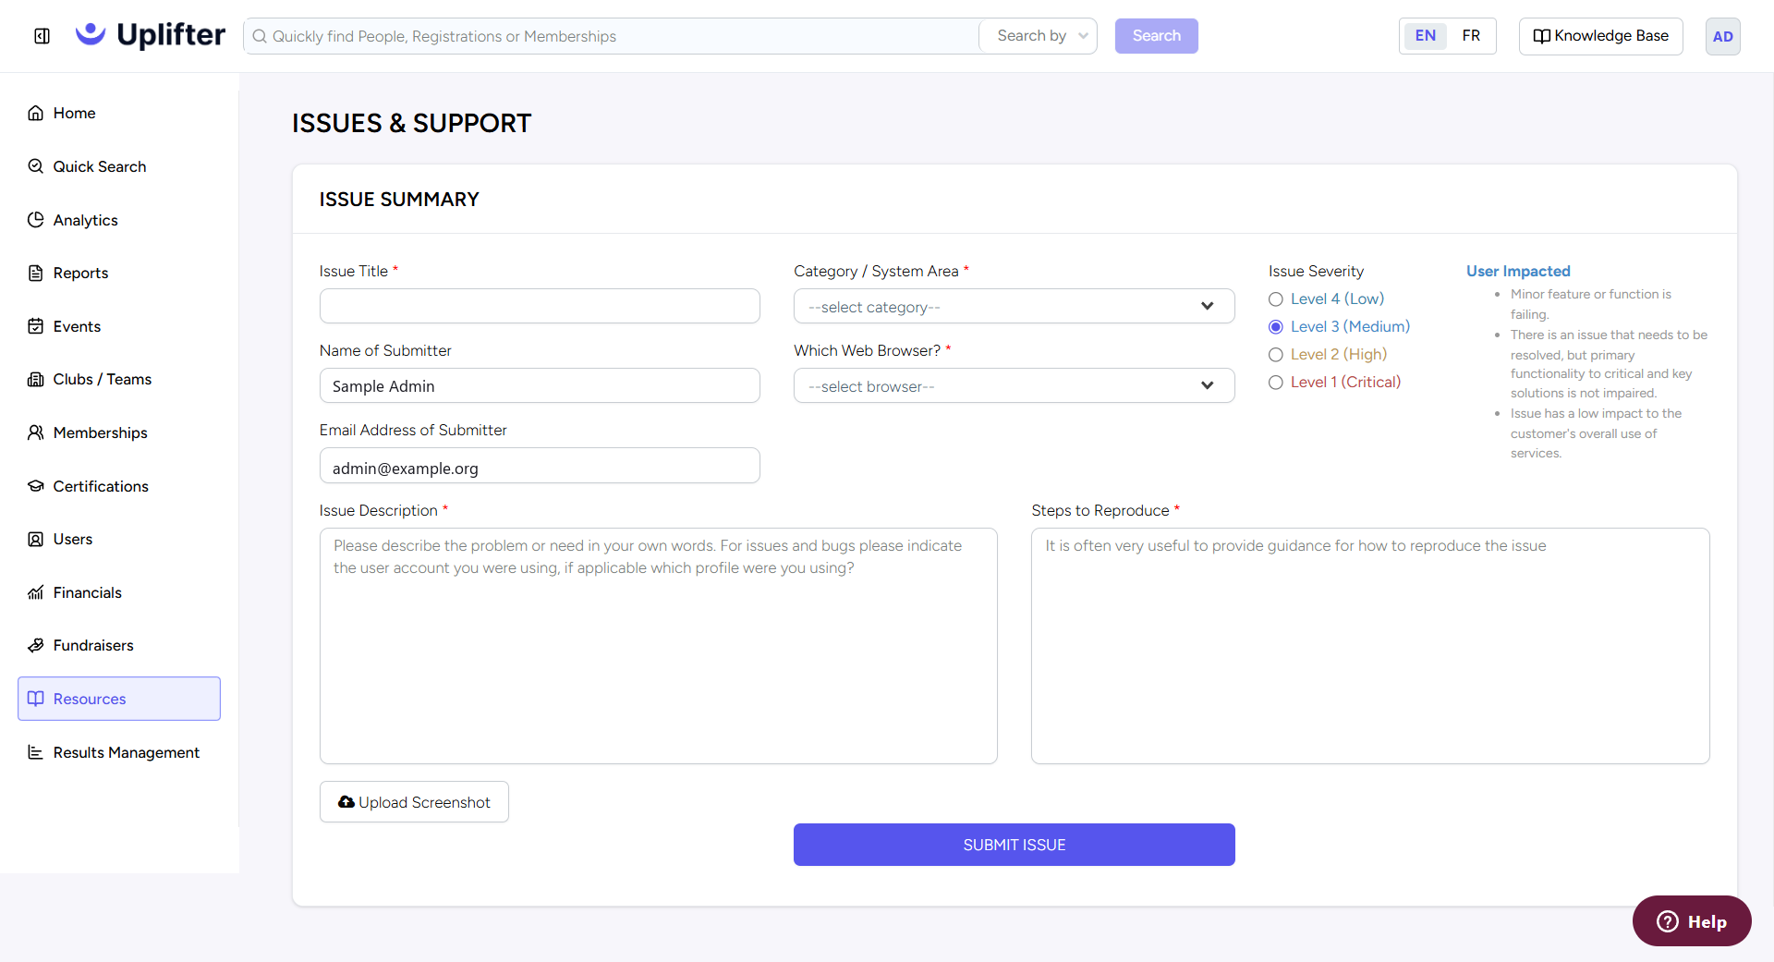
Task: Open Users from the sidebar
Action: [119, 539]
